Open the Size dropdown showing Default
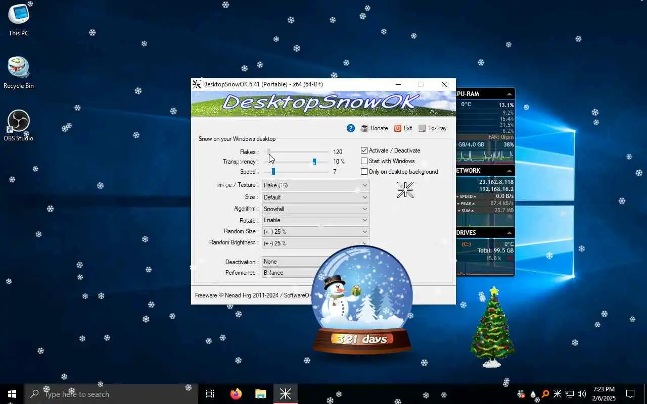Screen dimensions: 647x404 pos(315,197)
